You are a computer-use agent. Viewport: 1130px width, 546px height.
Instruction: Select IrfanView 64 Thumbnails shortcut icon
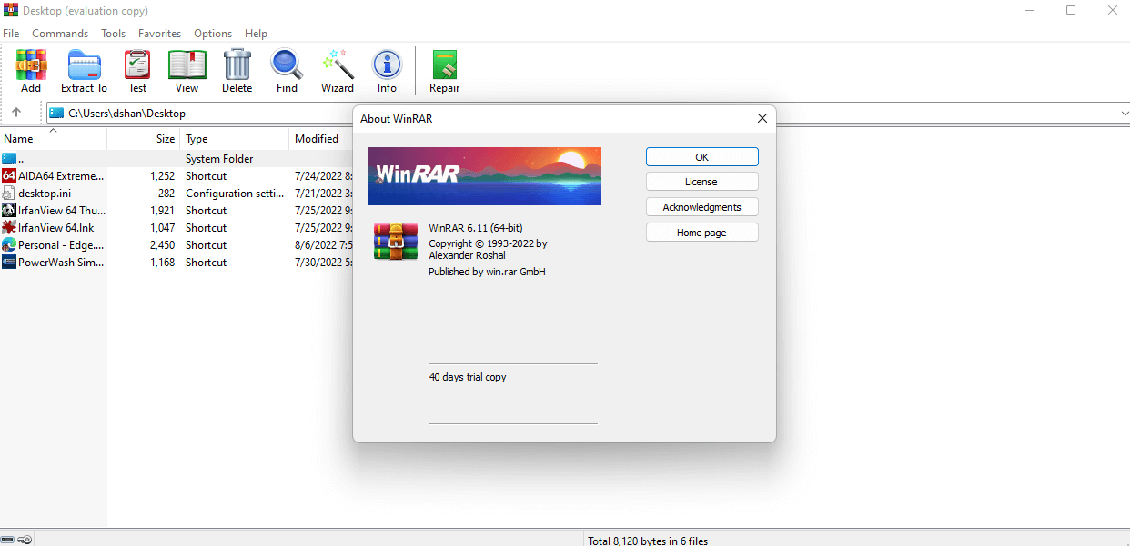[9, 211]
